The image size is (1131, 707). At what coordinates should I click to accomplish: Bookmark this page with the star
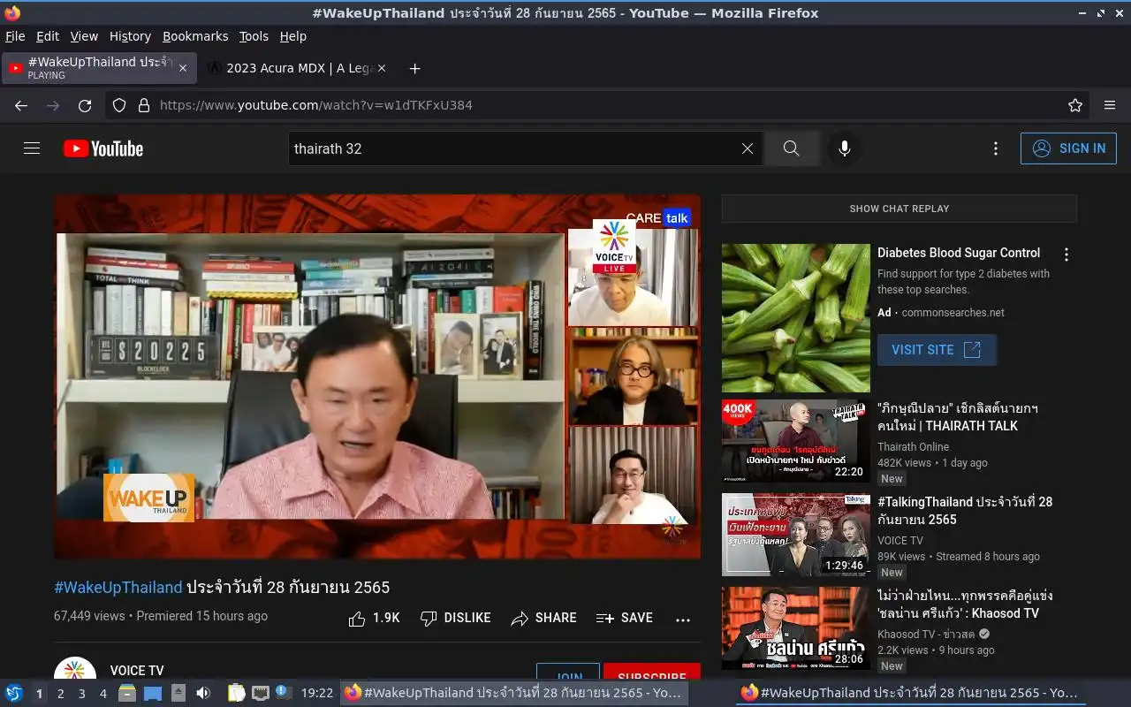[x=1075, y=105]
